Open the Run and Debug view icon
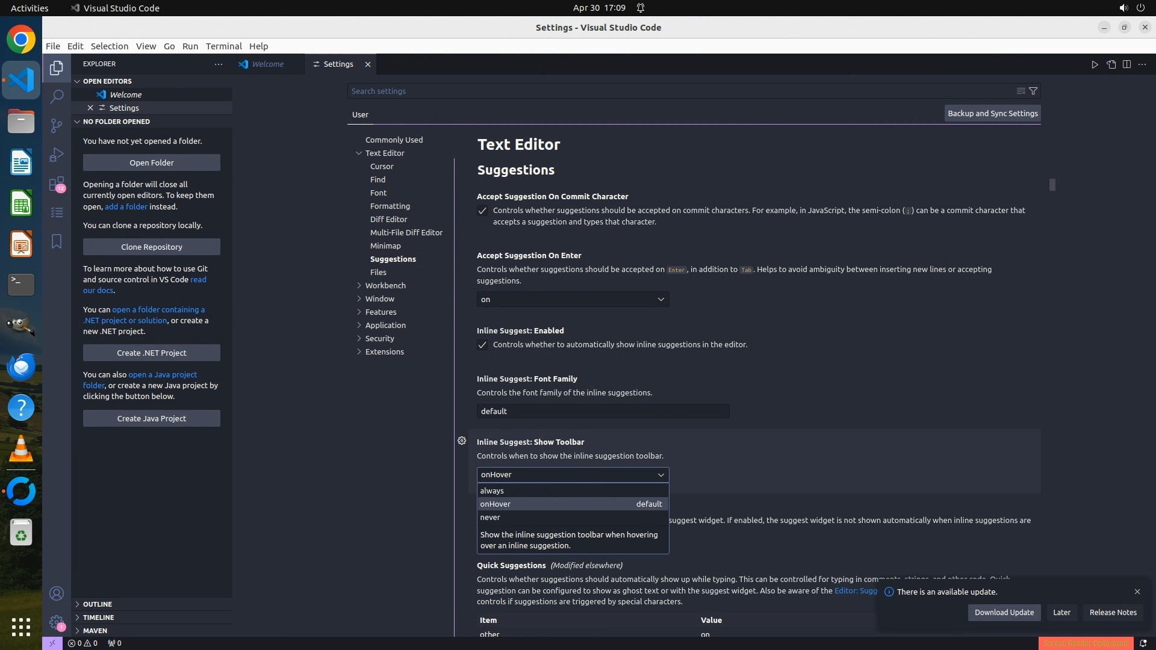 57,155
